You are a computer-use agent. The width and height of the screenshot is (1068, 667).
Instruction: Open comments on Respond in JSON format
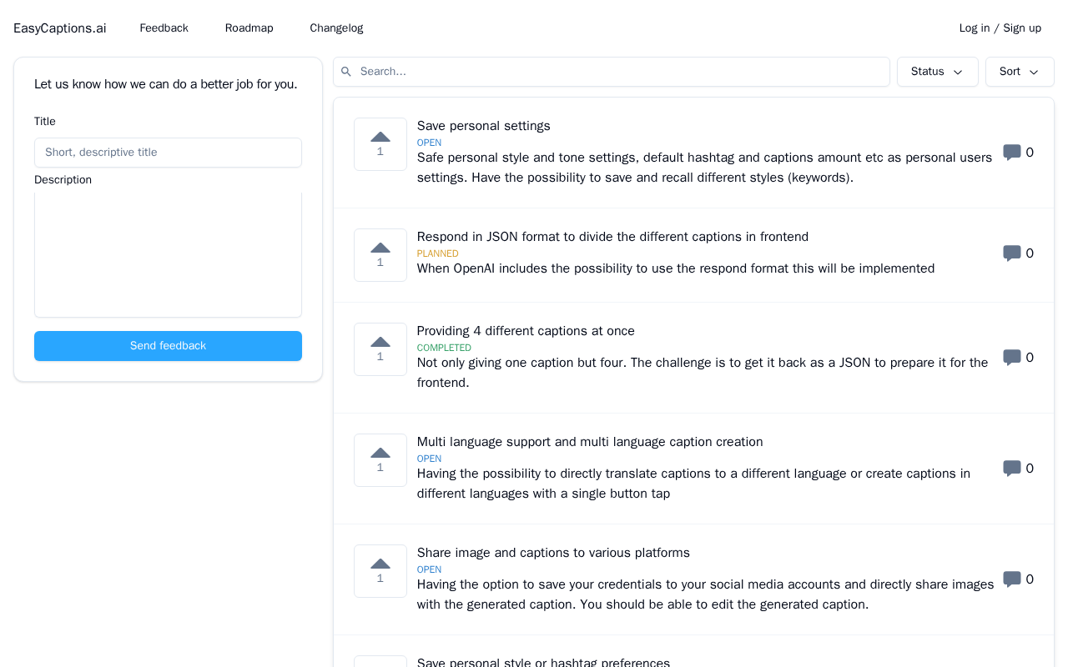(1018, 253)
